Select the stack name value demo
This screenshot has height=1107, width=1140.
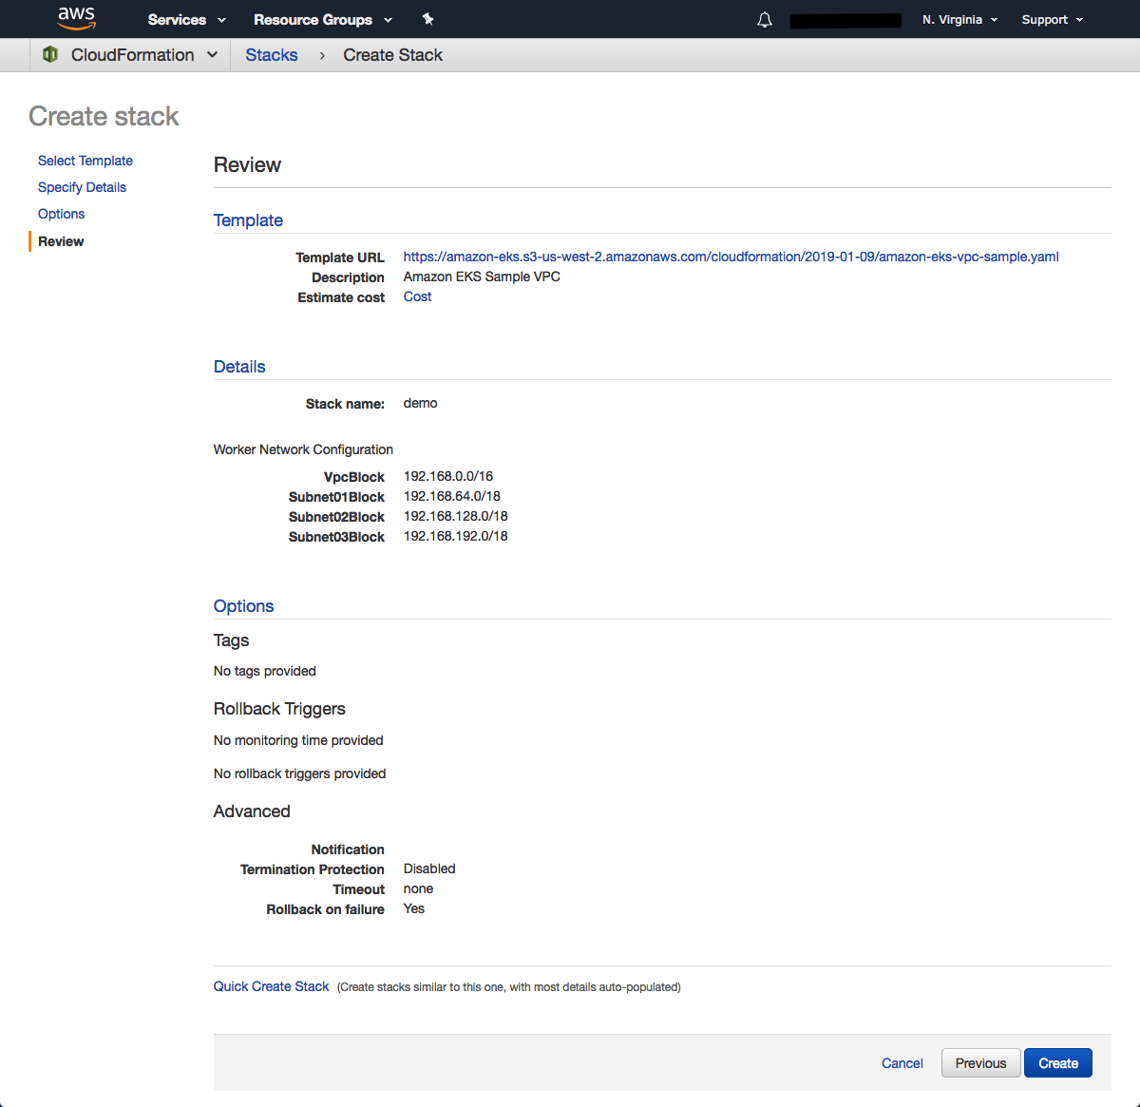(x=420, y=403)
